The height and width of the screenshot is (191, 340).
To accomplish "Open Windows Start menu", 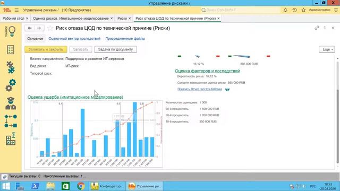I will [6, 186].
